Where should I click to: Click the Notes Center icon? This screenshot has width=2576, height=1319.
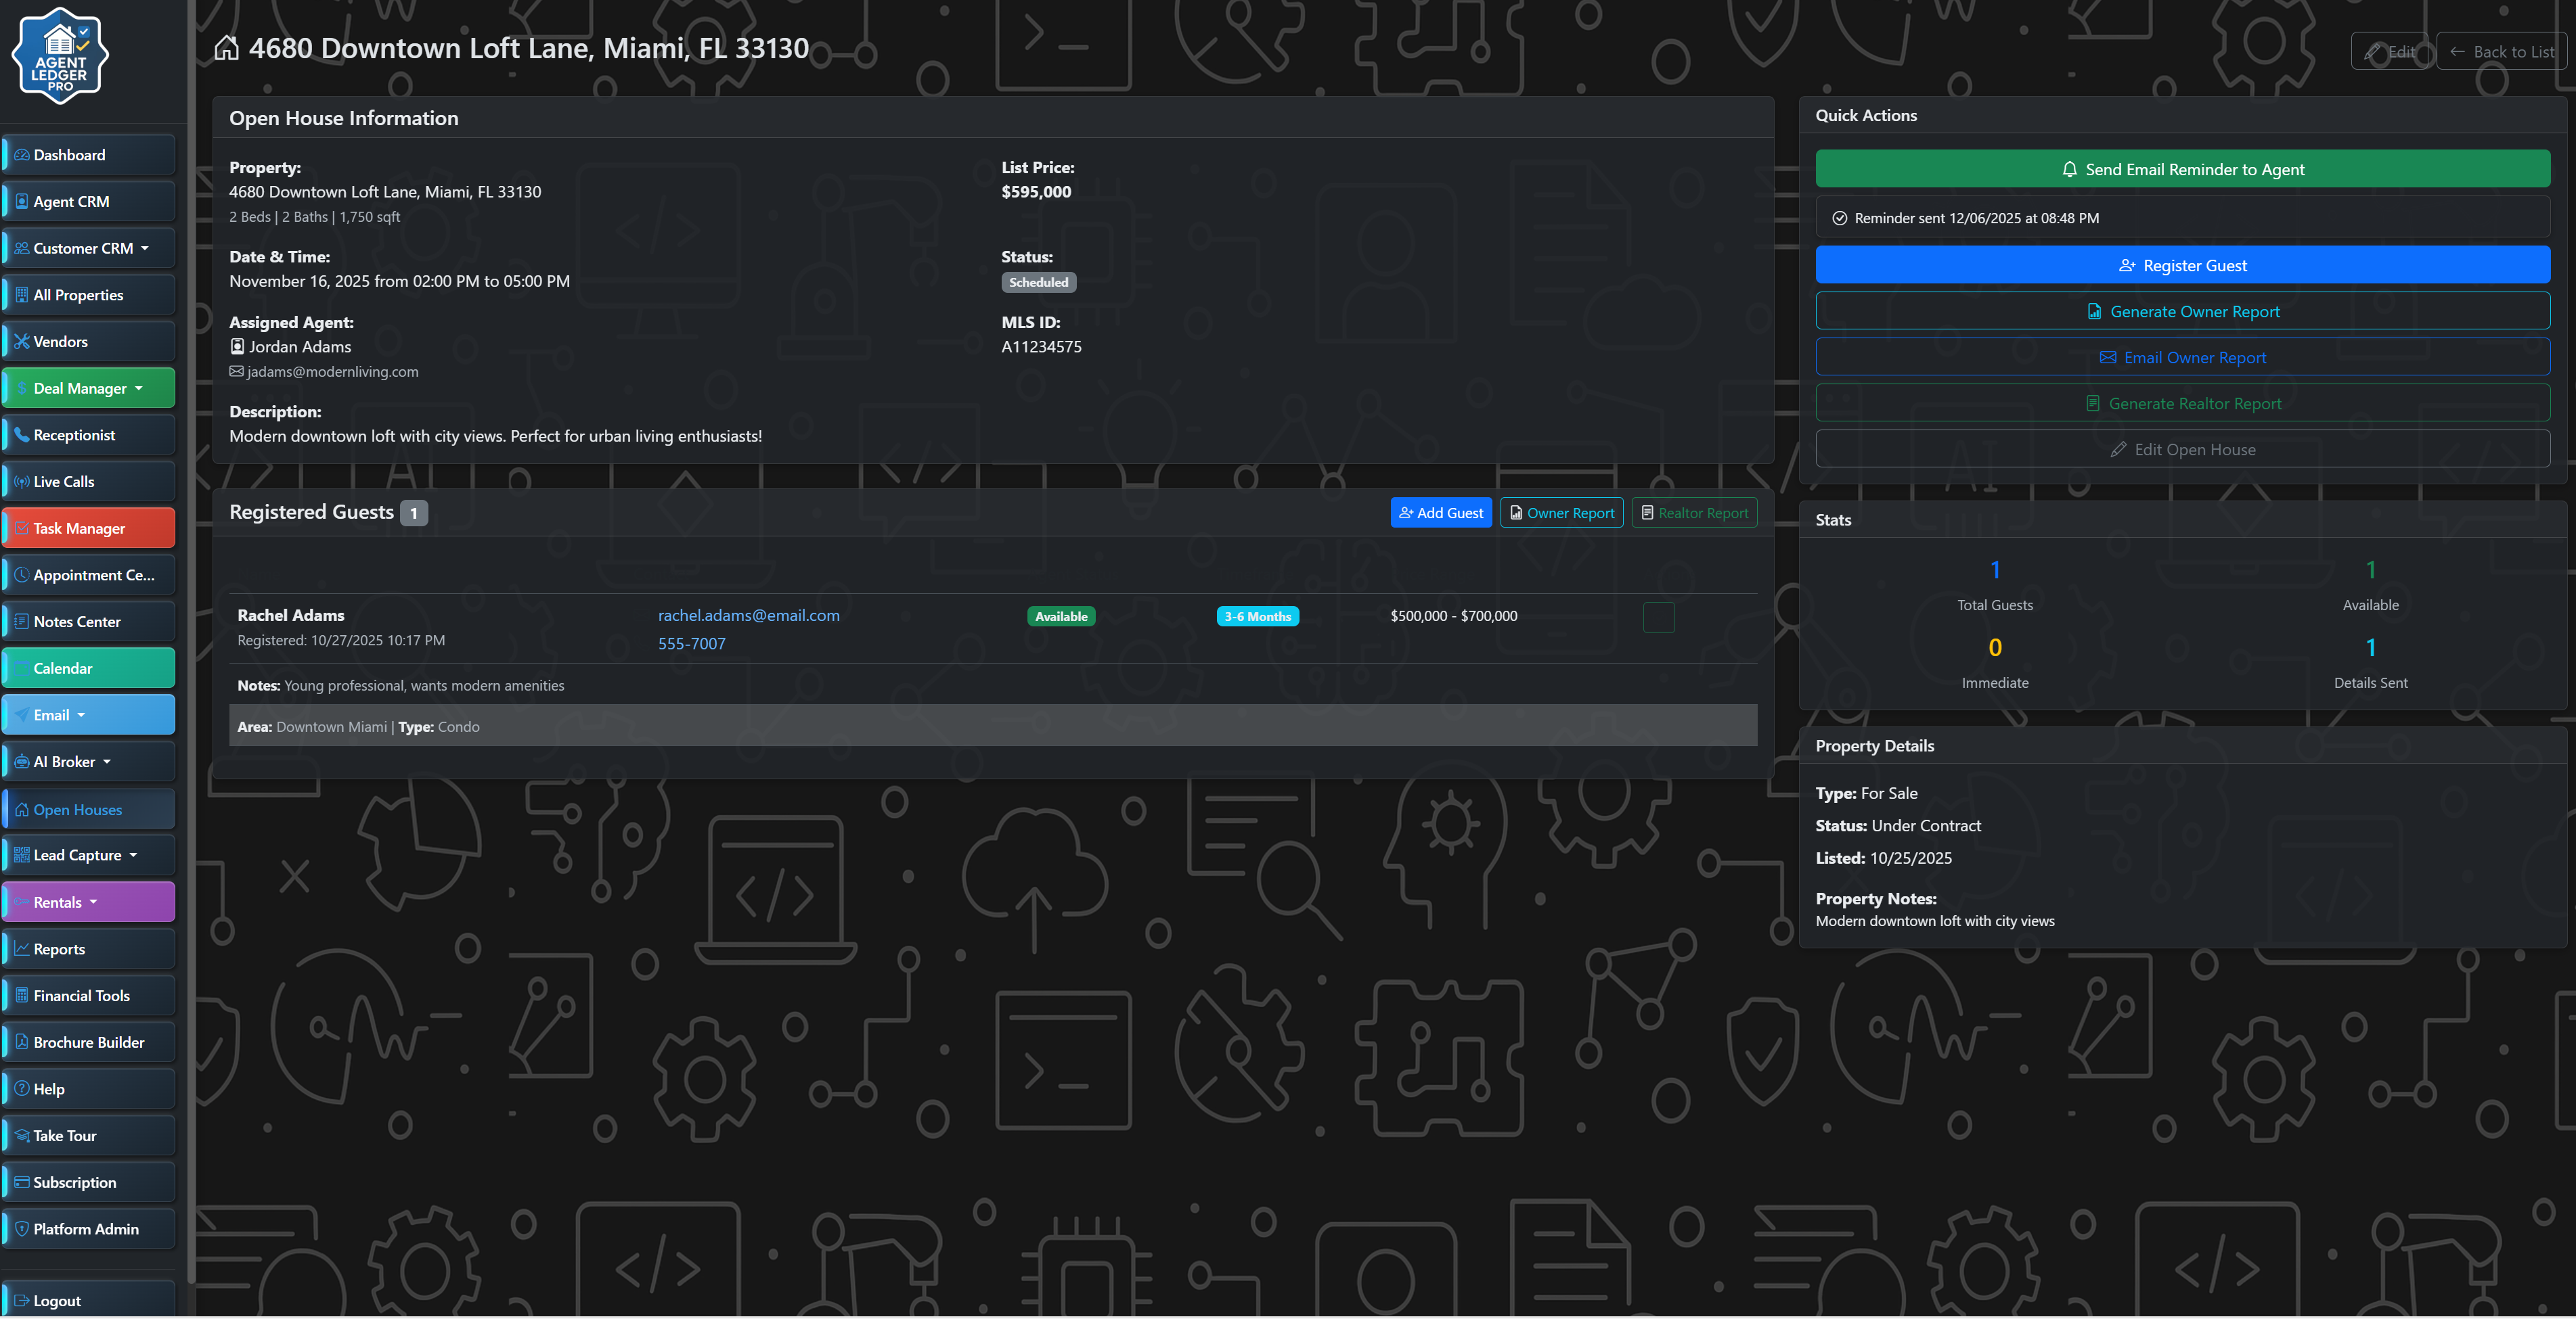click(x=21, y=622)
